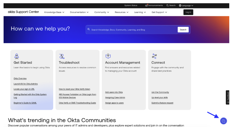Expand the Community menu
Screen dimensions: 234x137
pos(102,12)
